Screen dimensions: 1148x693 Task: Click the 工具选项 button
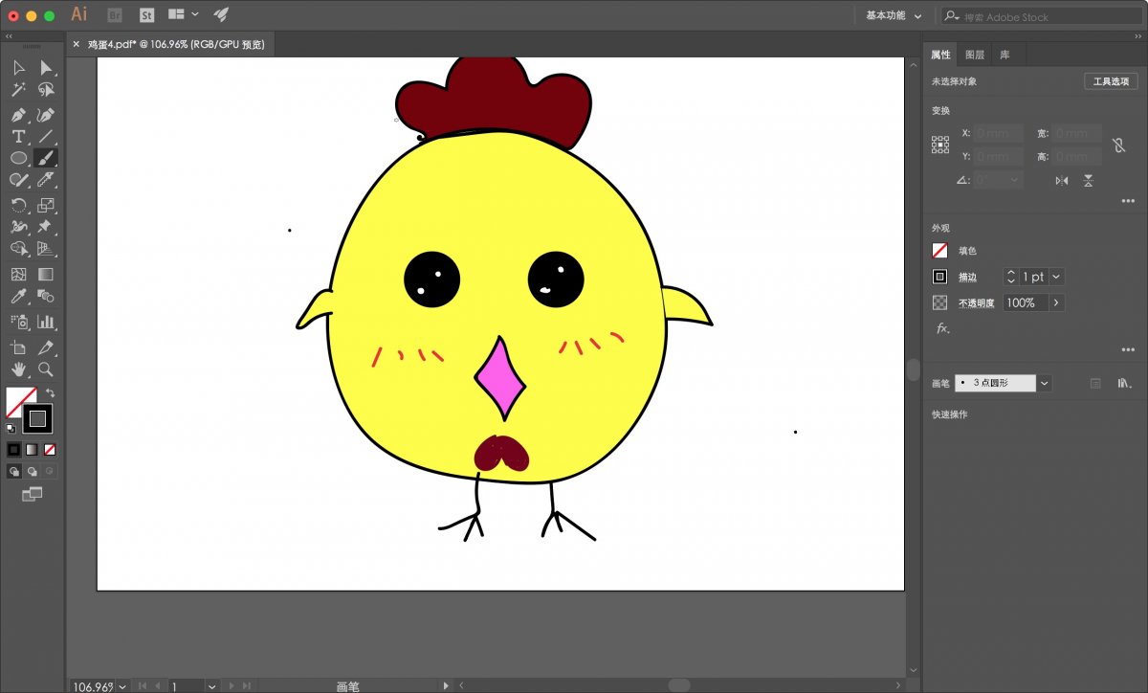tap(1111, 81)
